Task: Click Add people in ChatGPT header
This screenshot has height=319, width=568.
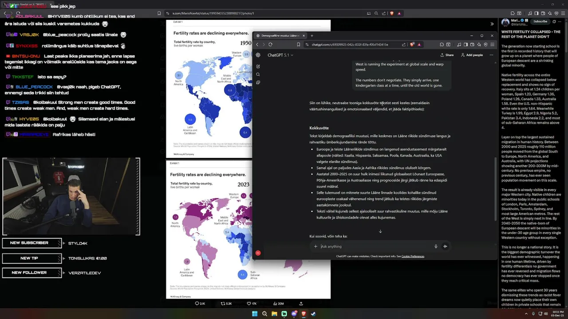Action: tap(472, 55)
